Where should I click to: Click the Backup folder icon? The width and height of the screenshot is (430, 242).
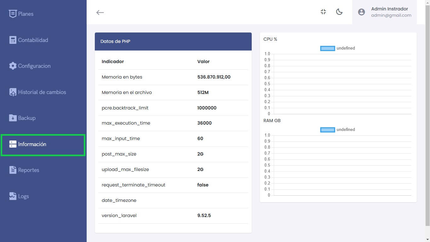(x=13, y=118)
